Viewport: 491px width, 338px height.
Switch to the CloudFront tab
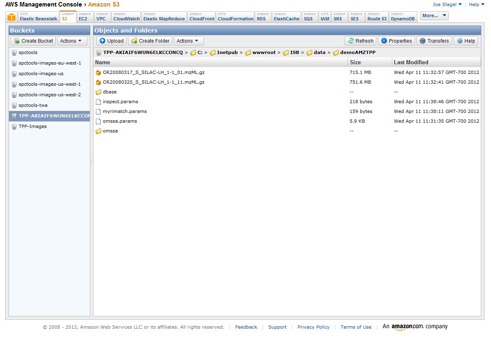pyautogui.click(x=202, y=17)
